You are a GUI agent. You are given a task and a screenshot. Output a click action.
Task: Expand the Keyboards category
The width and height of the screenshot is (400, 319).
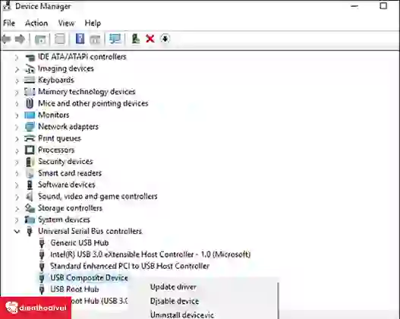pyautogui.click(x=17, y=81)
